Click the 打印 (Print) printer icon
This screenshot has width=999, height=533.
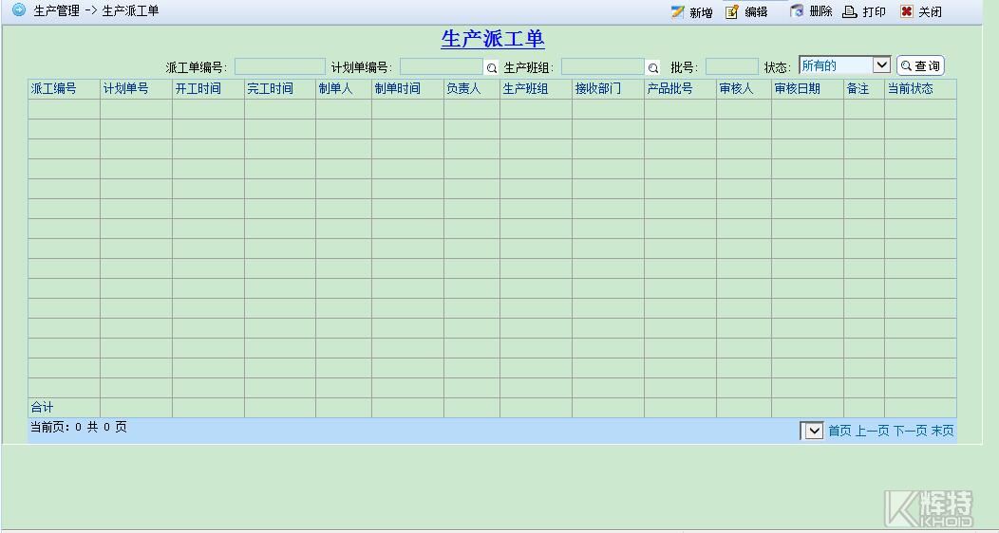point(850,12)
